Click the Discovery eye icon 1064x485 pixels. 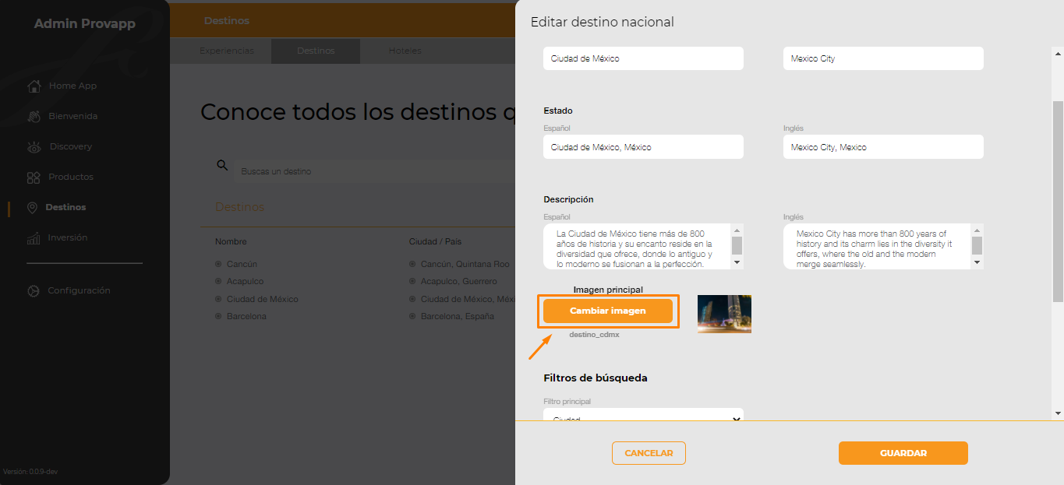(x=34, y=146)
